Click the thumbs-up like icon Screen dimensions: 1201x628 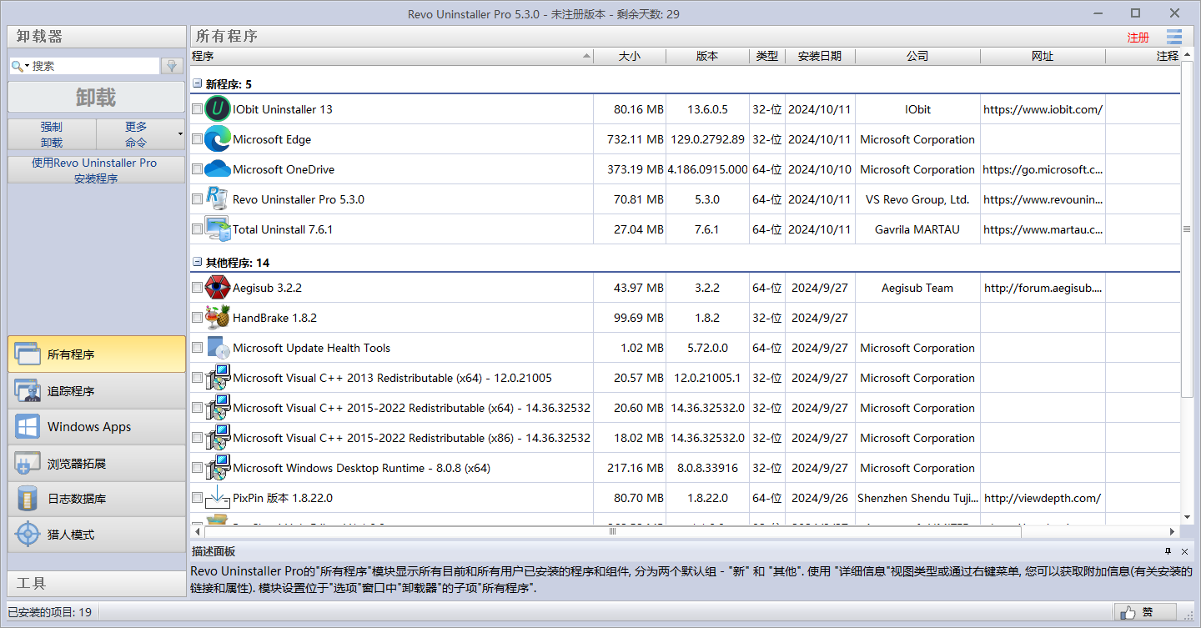click(x=1128, y=613)
